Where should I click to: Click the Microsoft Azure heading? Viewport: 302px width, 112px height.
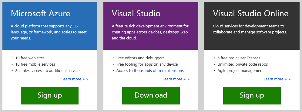41,14
